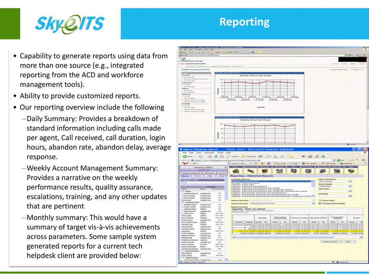This screenshot has height=276, width=369.
Task: Click Log Out button in Agent Desktop
Action: (x=222, y=173)
